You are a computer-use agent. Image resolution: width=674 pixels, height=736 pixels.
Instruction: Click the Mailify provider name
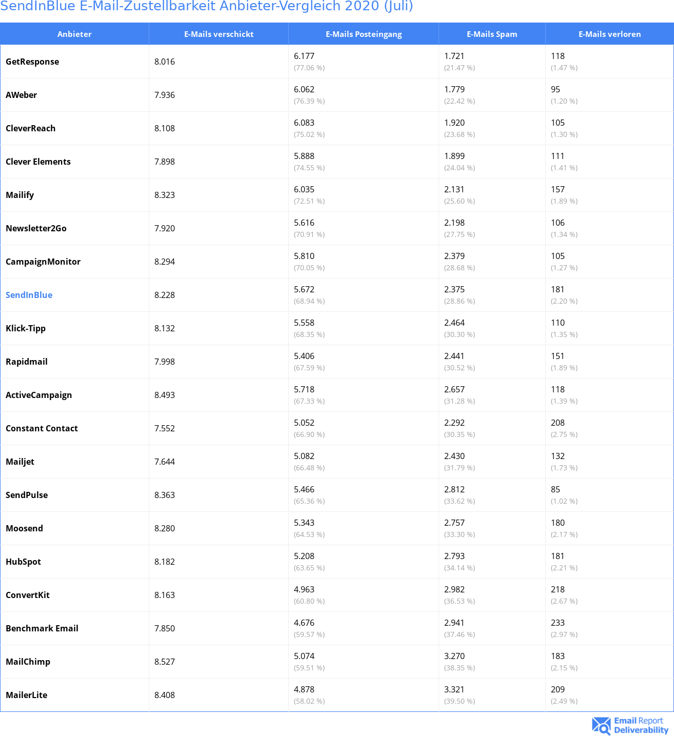pos(19,195)
